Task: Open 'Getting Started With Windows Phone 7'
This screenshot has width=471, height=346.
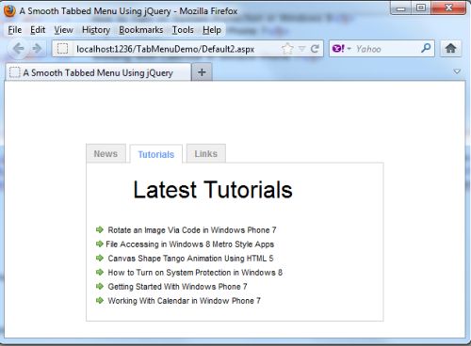Action: pyautogui.click(x=177, y=287)
